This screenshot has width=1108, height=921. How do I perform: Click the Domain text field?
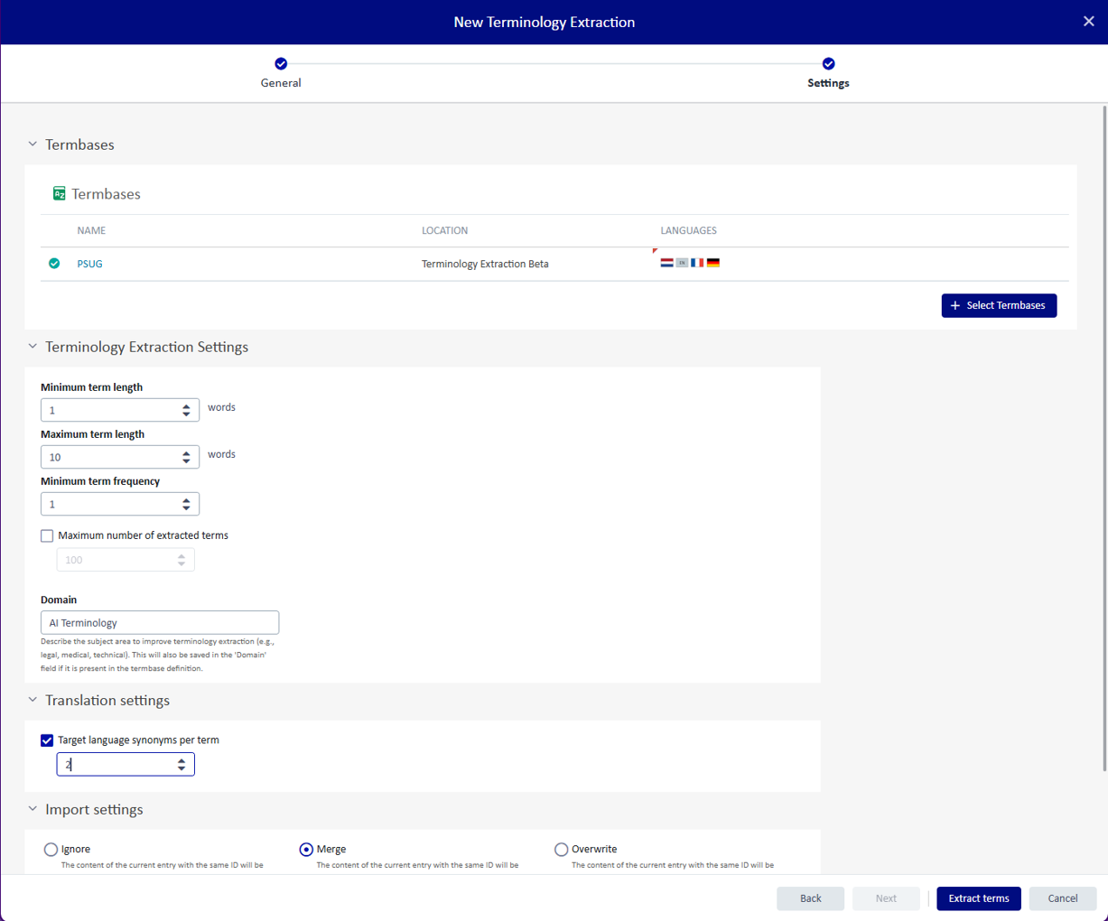pos(160,623)
